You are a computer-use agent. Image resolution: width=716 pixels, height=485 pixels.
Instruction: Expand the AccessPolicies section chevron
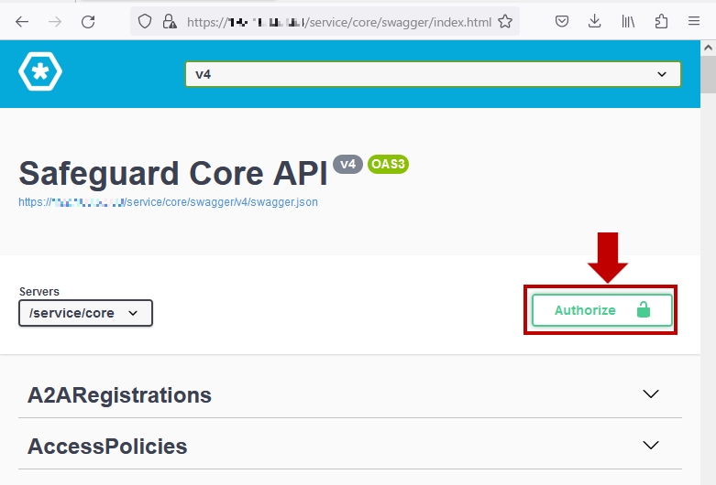point(651,445)
